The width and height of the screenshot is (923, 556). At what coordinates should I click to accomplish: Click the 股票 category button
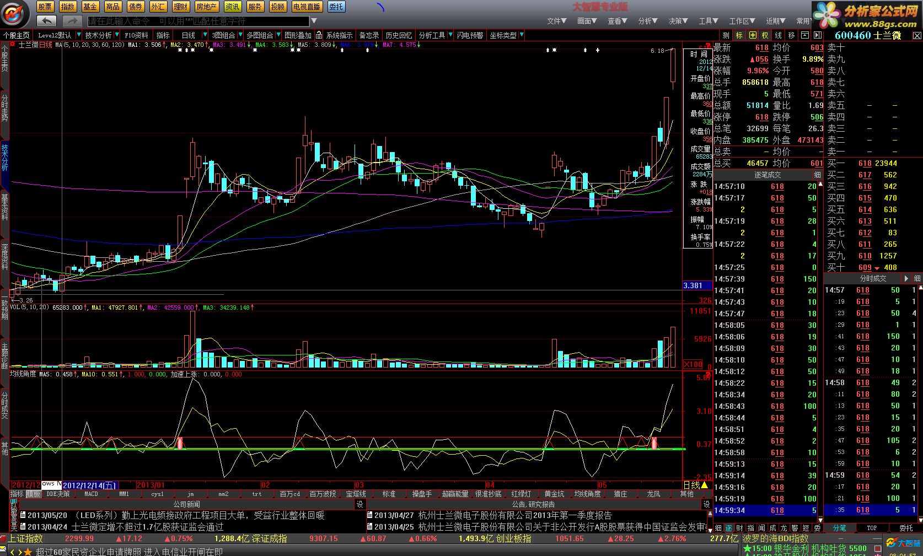[x=45, y=7]
